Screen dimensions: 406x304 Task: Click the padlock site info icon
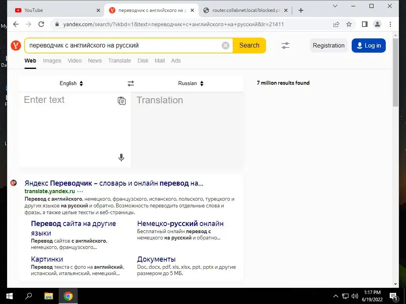57,24
